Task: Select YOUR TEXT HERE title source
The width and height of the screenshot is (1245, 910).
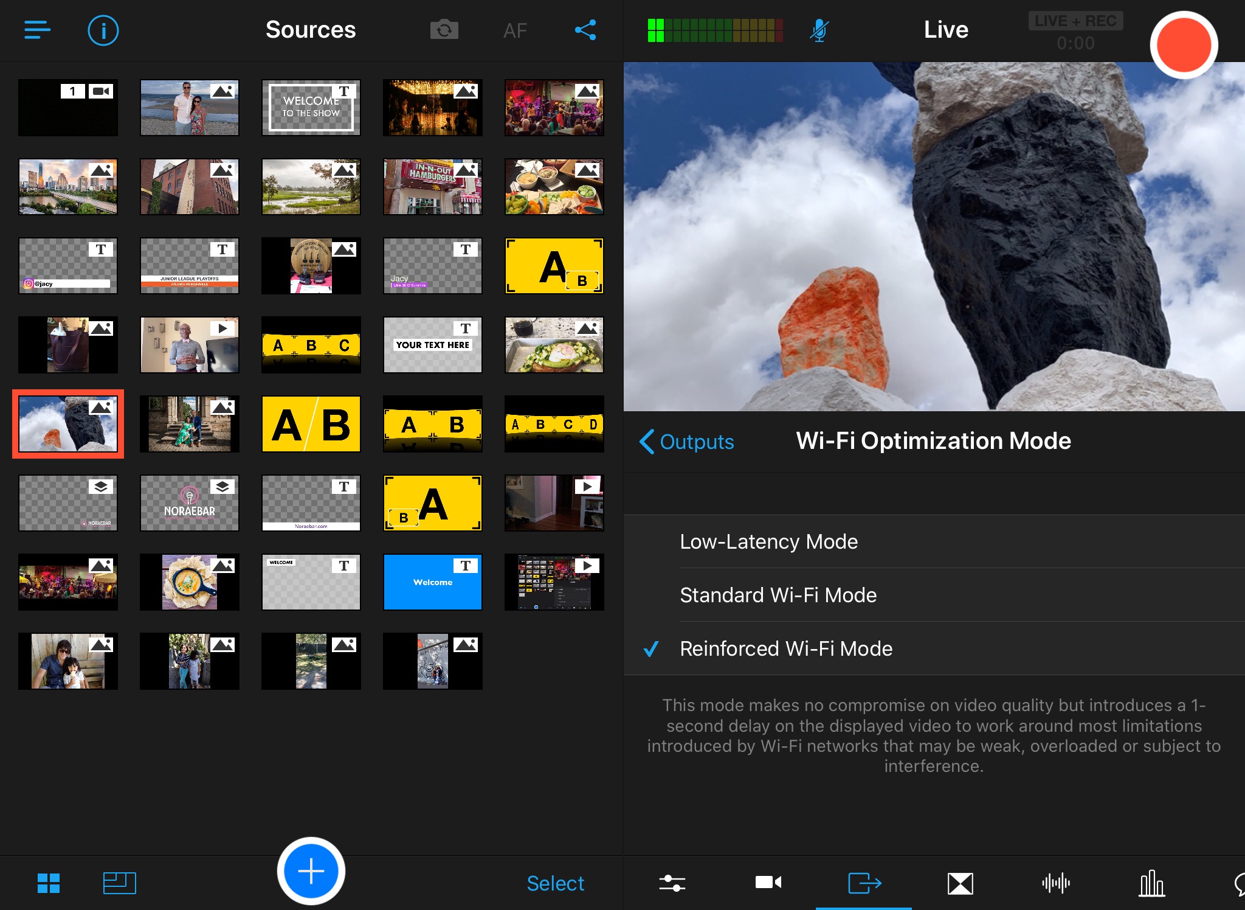Action: point(433,345)
